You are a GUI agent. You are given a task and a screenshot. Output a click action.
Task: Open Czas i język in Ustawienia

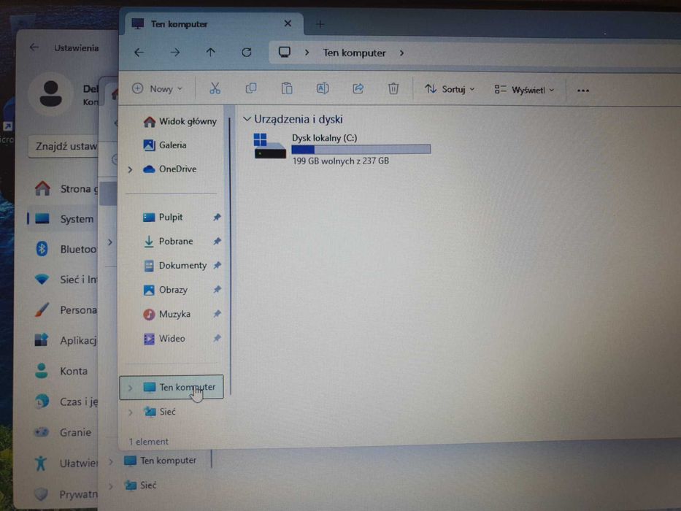click(x=66, y=401)
